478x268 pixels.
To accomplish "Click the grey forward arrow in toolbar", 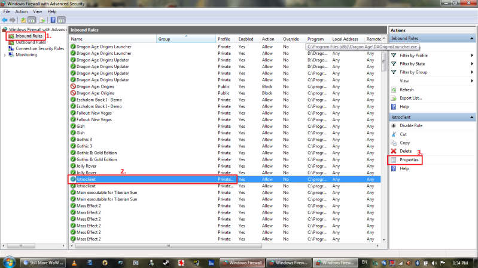I will click(x=13, y=20).
